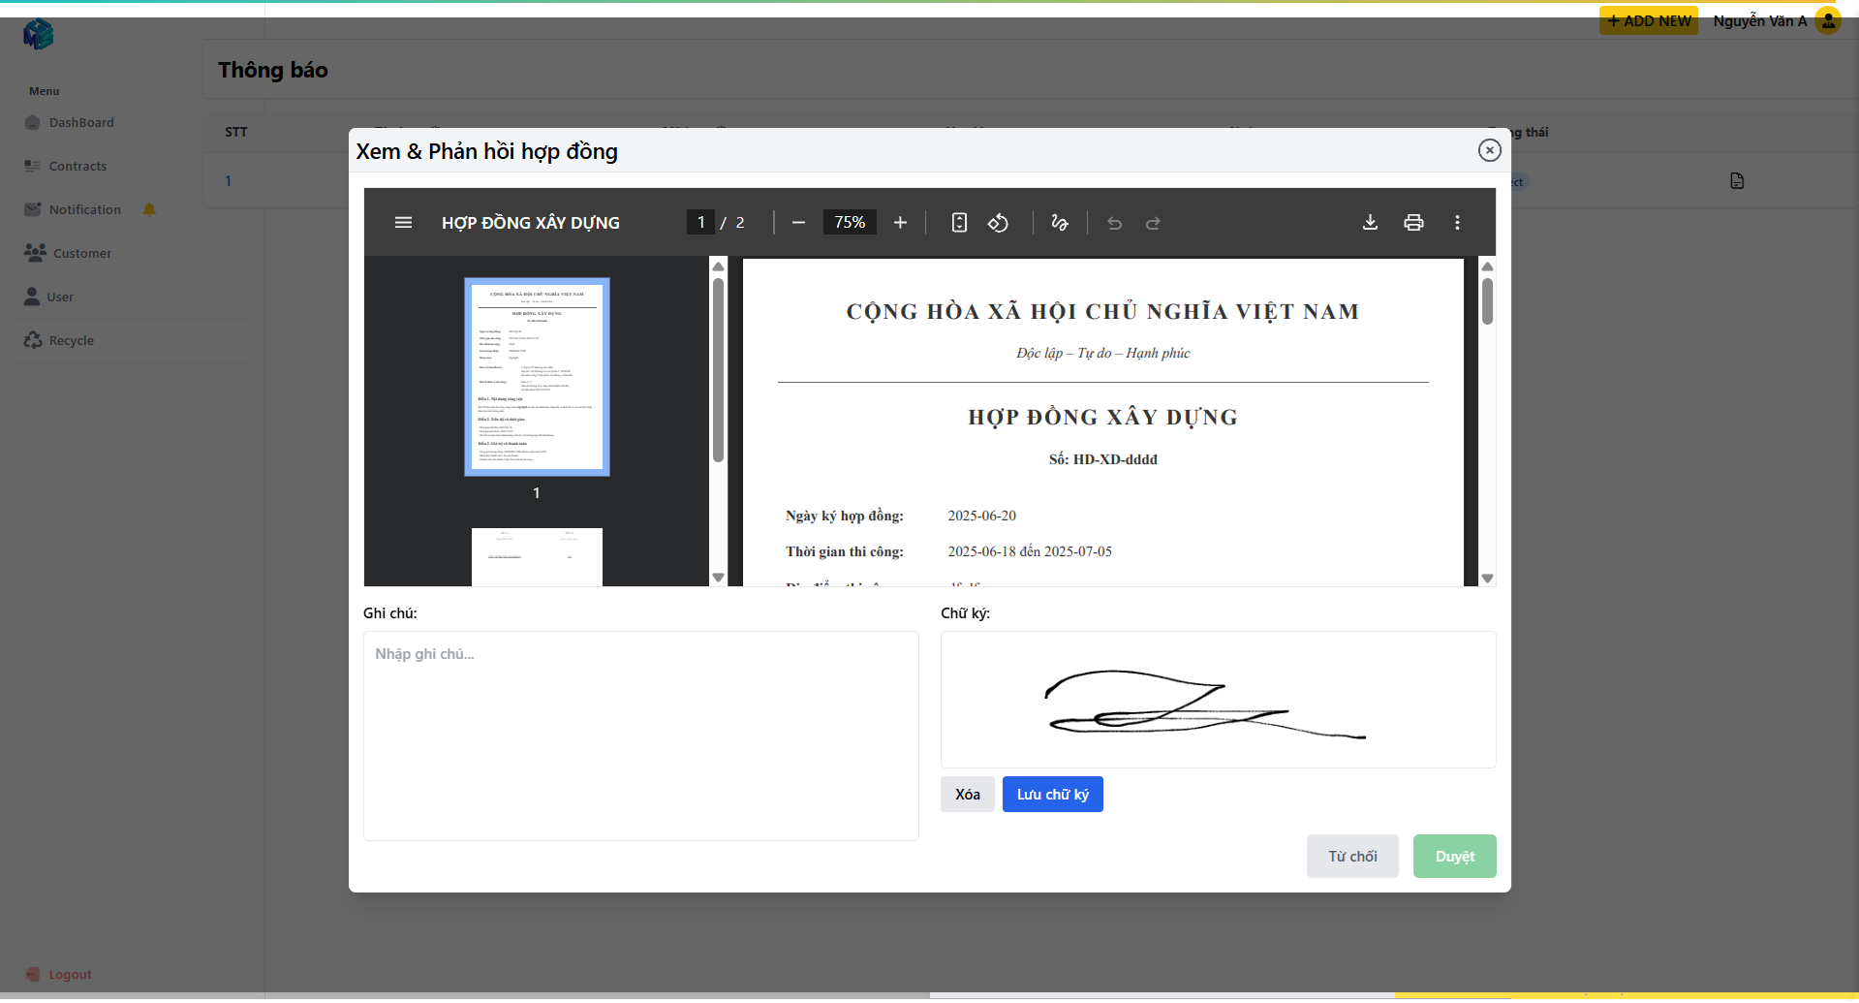
Task: Click the fit to page icon
Action: 959,223
